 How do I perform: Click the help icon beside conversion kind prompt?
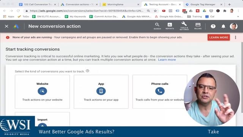(x=88, y=71)
